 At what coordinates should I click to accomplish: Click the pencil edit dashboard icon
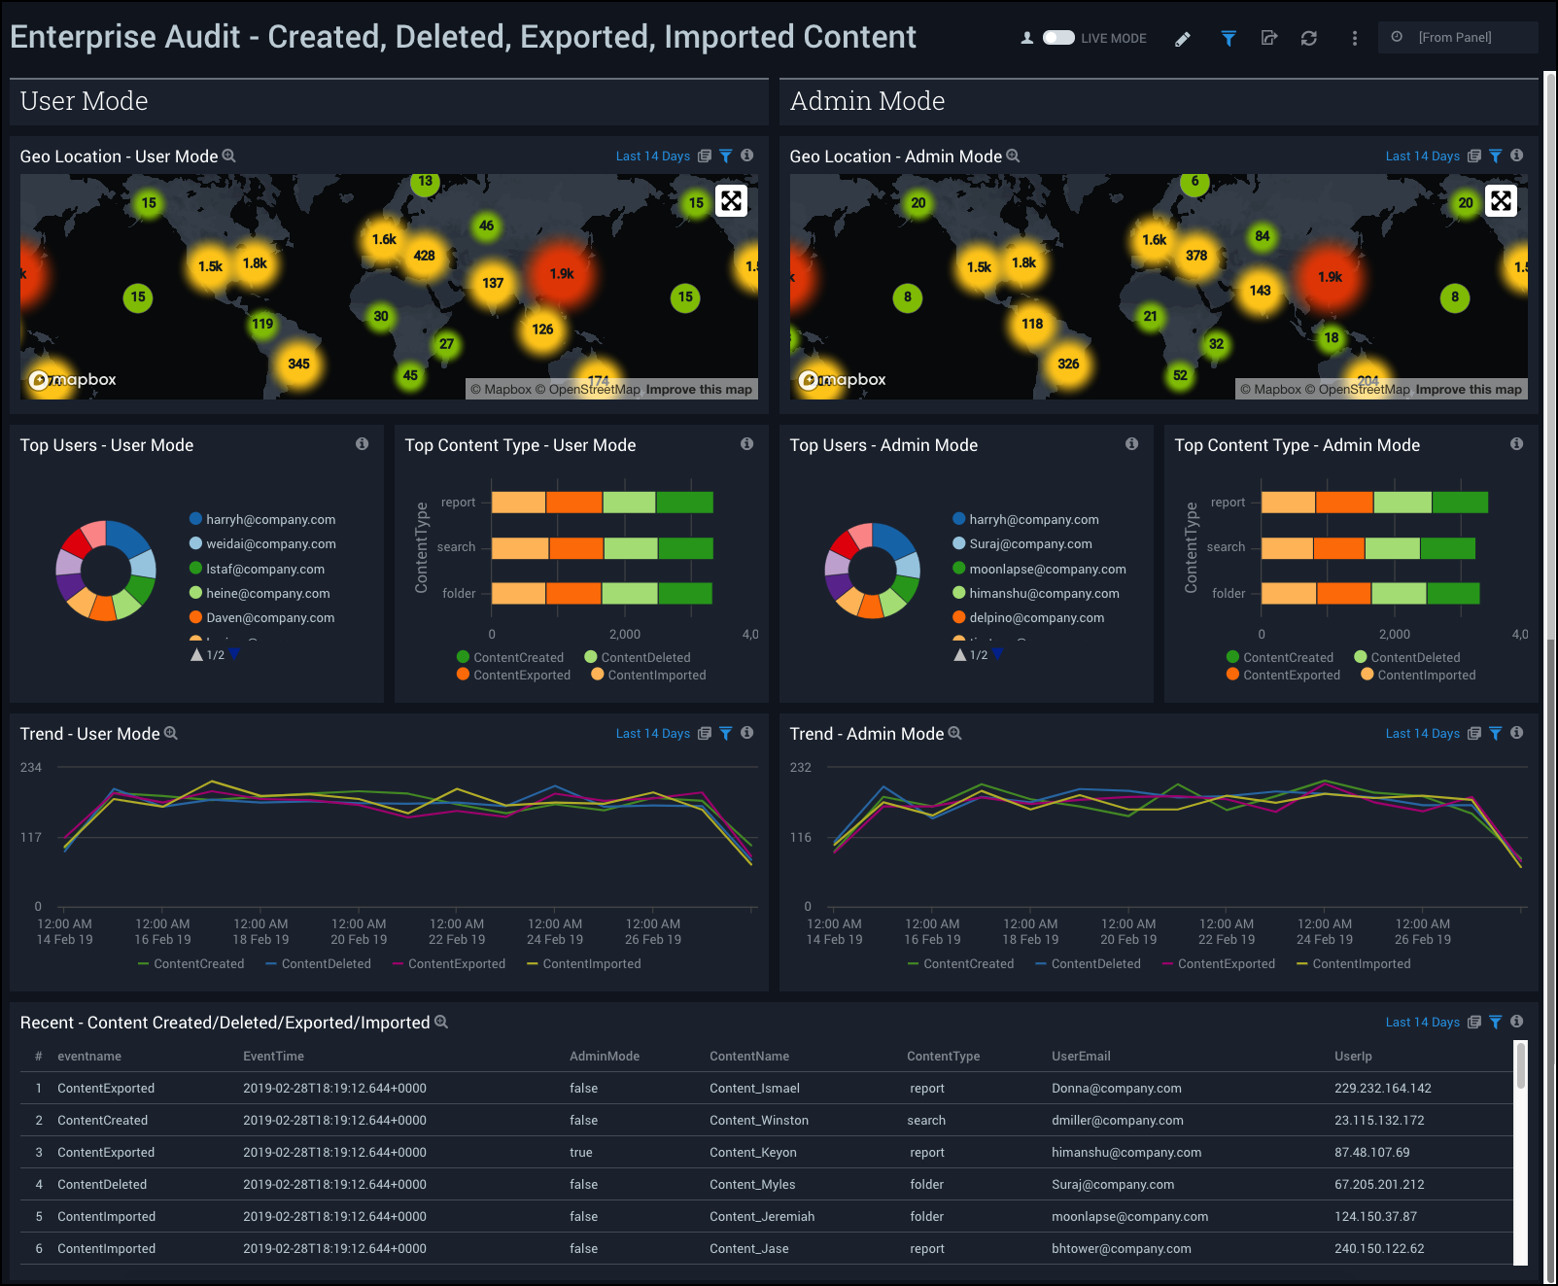(1182, 39)
